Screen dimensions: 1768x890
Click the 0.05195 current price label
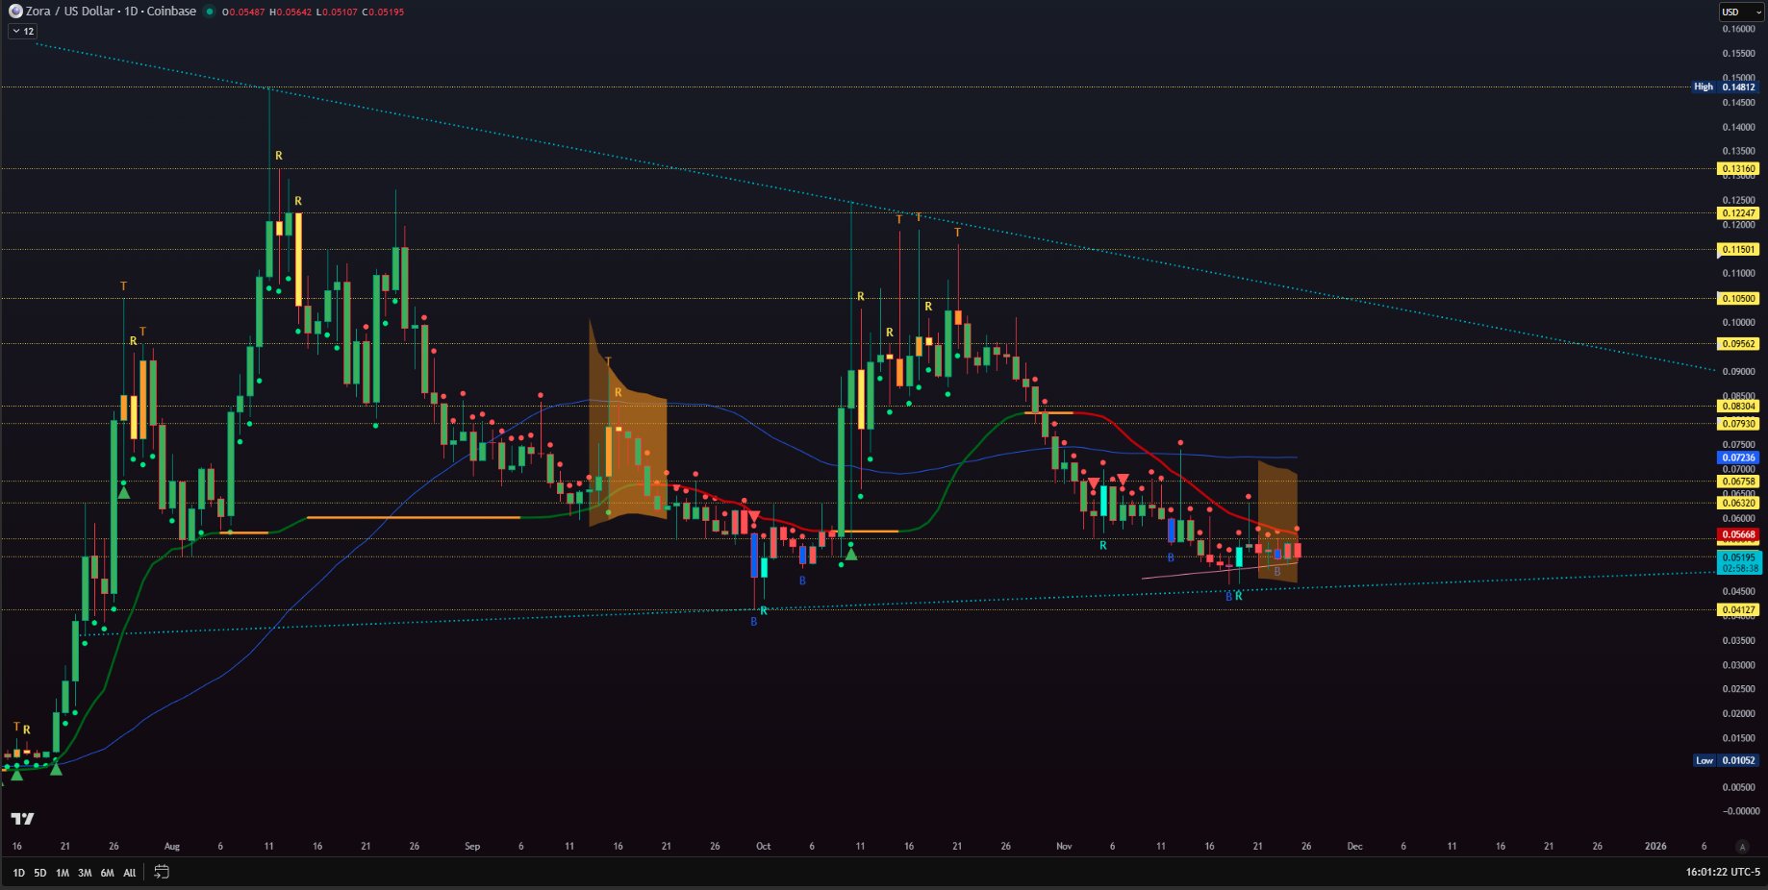click(1738, 557)
